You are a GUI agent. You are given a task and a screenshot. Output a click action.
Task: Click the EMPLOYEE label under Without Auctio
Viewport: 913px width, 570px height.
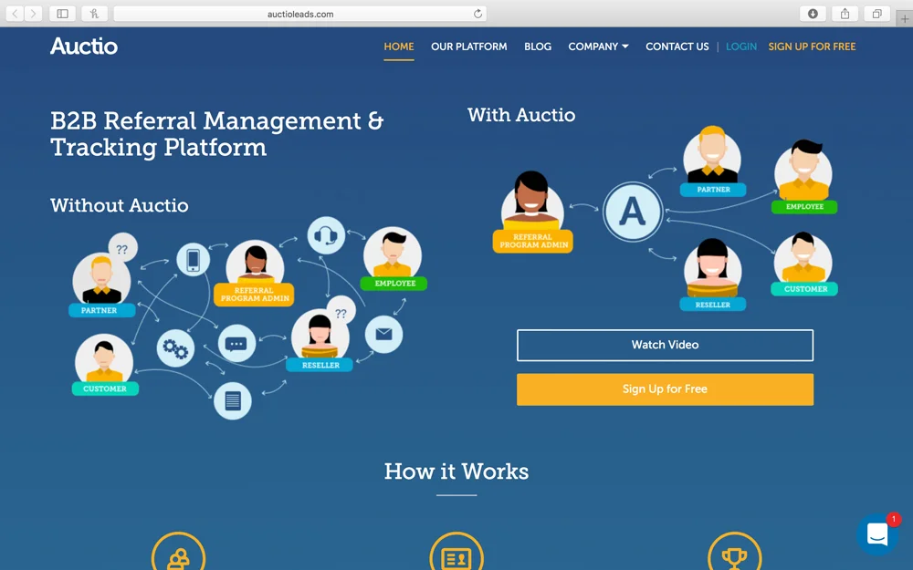(x=394, y=284)
